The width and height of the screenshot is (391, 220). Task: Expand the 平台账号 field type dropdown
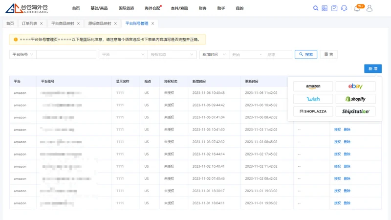(x=22, y=54)
